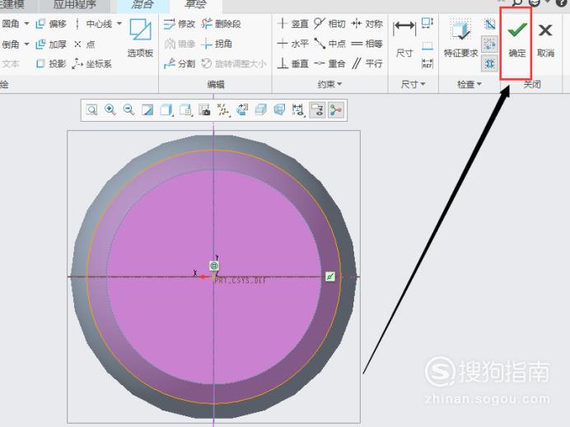Apply the 相等 (Equal) constraint
This screenshot has width=570, height=427.
click(367, 44)
